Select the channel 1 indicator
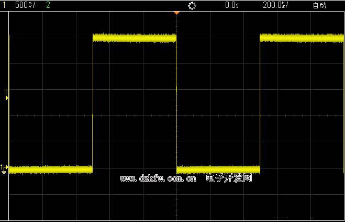Viewport: 345px width, 222px height. pos(4,5)
